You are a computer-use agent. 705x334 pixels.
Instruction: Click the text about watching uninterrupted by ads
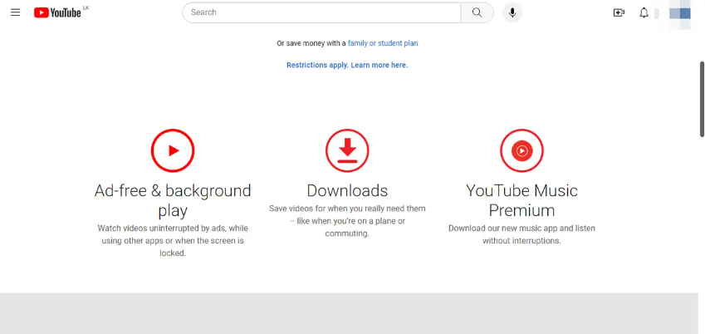[173, 240]
